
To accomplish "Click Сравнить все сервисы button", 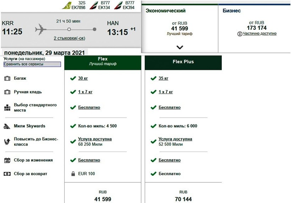I will [32, 64].
